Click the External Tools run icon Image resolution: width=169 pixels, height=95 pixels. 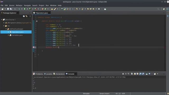[36, 9]
